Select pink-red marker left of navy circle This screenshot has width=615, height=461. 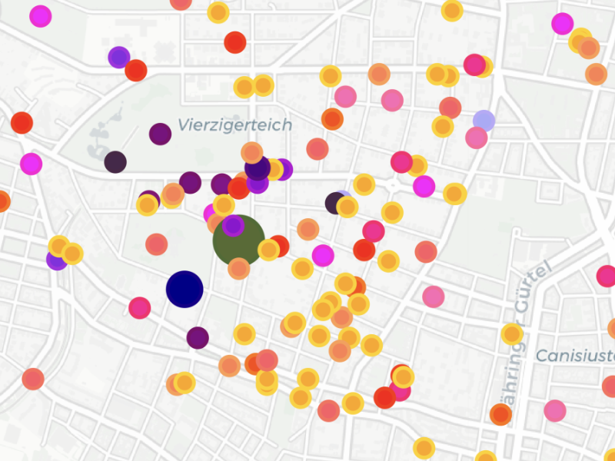click(139, 307)
